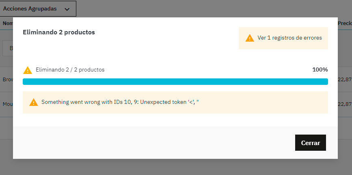352x175 pixels.
Task: Click the 100% progress label
Action: tap(320, 70)
